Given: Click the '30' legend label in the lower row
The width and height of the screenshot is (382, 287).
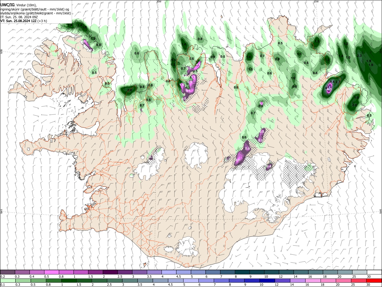Looking at the screenshot, I should [x=368, y=285].
